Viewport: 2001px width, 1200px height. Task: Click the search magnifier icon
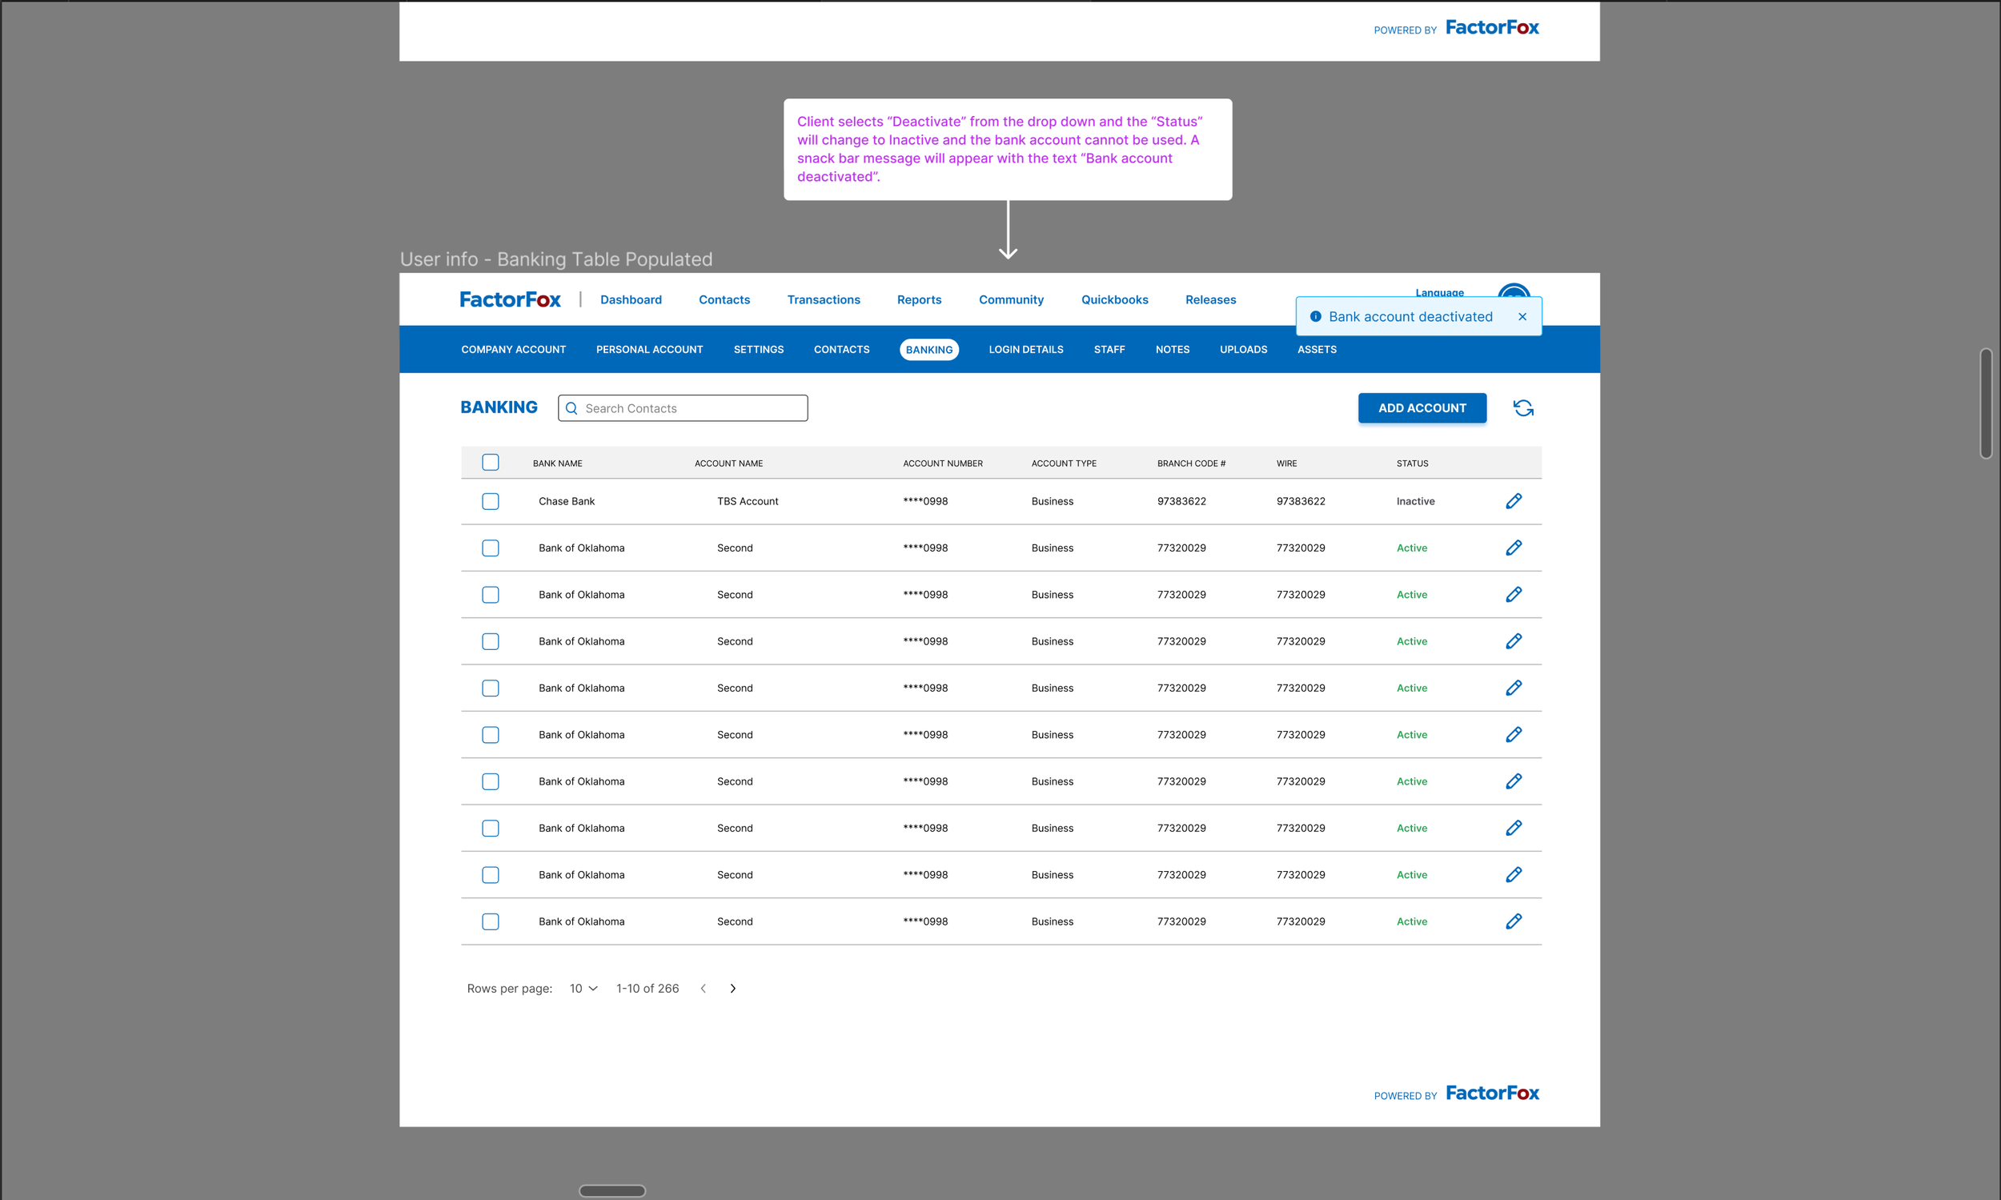tap(571, 409)
